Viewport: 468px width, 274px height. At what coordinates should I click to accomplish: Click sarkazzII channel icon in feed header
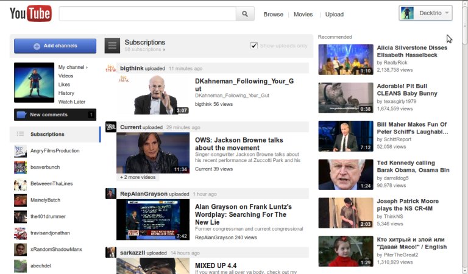tap(111, 253)
